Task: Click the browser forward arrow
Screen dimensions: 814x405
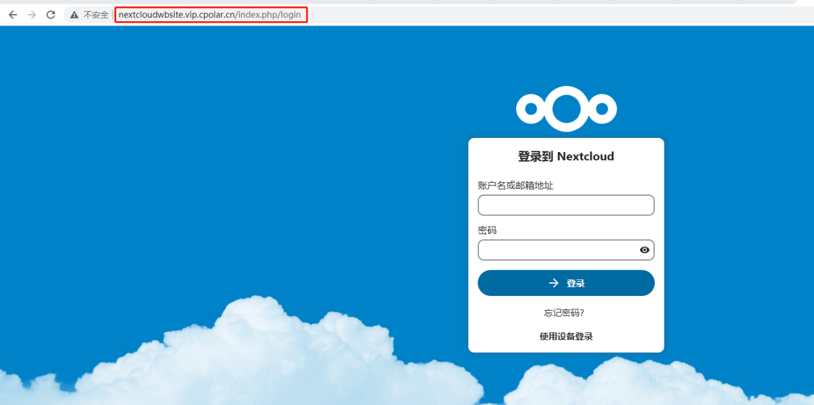Action: [x=31, y=14]
